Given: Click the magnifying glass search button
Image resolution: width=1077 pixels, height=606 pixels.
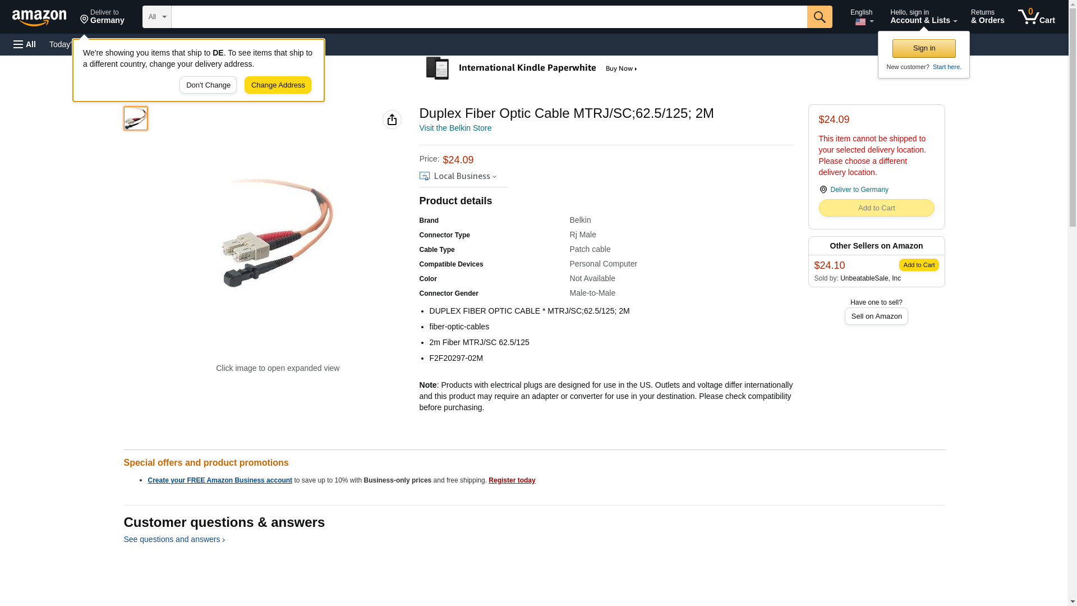Looking at the screenshot, I should [820, 17].
